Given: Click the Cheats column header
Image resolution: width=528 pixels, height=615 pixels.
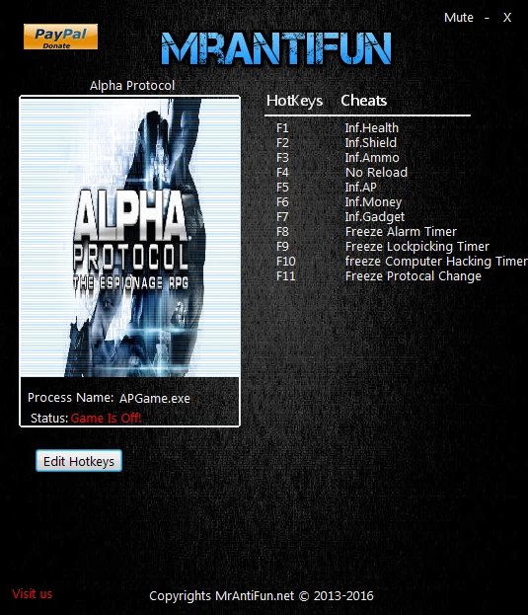Looking at the screenshot, I should coord(364,101).
